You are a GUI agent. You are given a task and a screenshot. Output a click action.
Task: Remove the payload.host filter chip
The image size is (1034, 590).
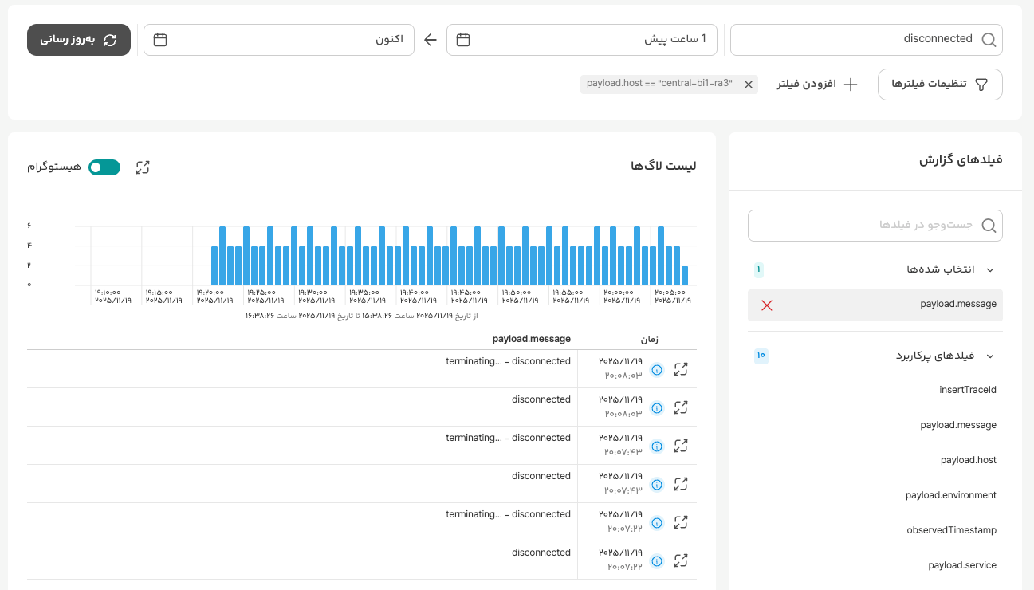pos(749,85)
